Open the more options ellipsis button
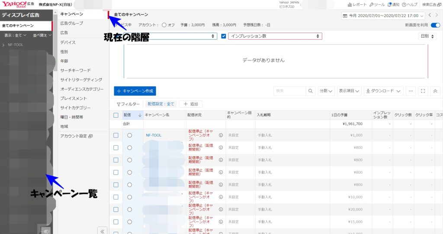This screenshot has height=234, width=443. [411, 91]
